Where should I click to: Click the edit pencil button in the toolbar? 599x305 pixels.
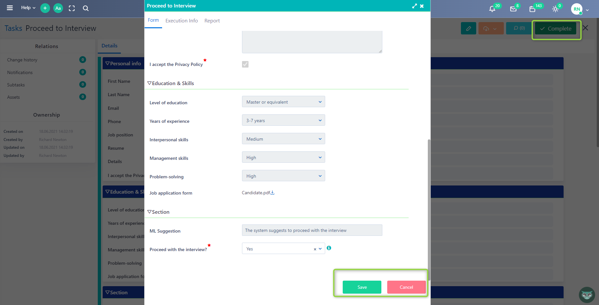click(468, 28)
